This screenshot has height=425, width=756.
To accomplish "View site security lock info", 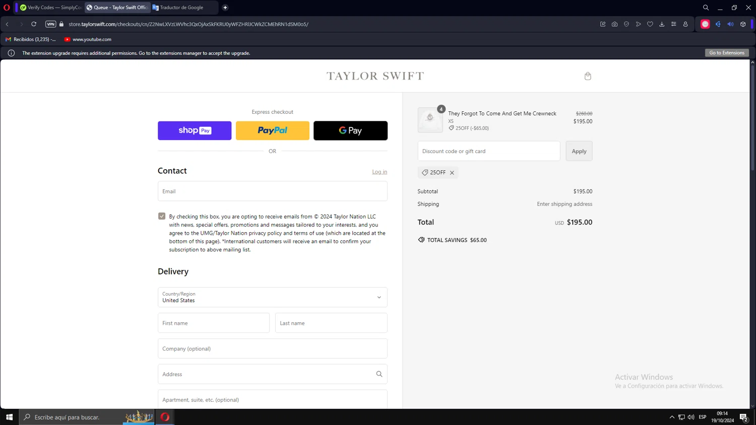I will point(61,24).
